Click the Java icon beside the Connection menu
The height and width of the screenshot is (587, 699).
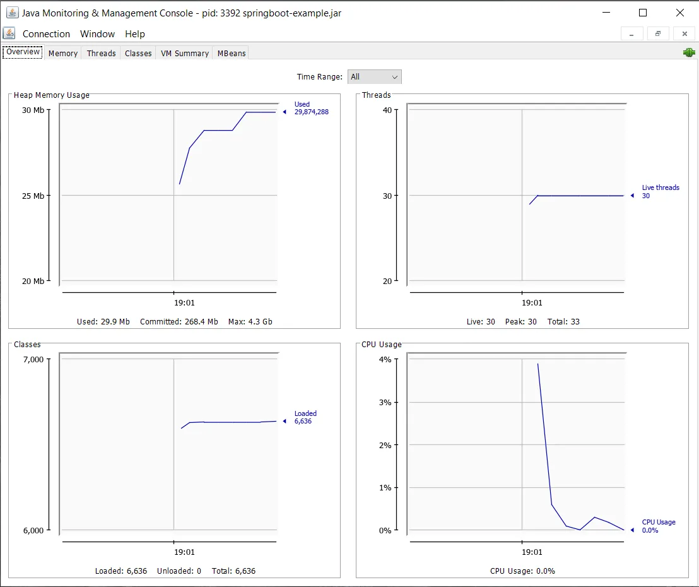[x=9, y=33]
